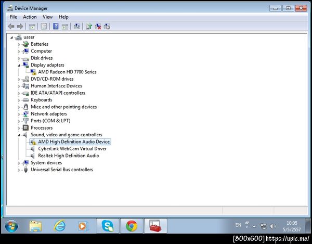This screenshot has height=244, width=312.
Task: Open the Action menu
Action: point(30,17)
